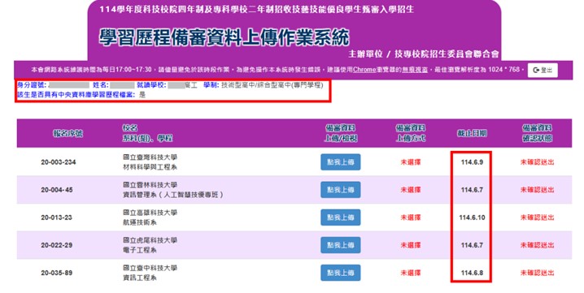Click deadline 114.6.10 cell

pyautogui.click(x=472, y=218)
